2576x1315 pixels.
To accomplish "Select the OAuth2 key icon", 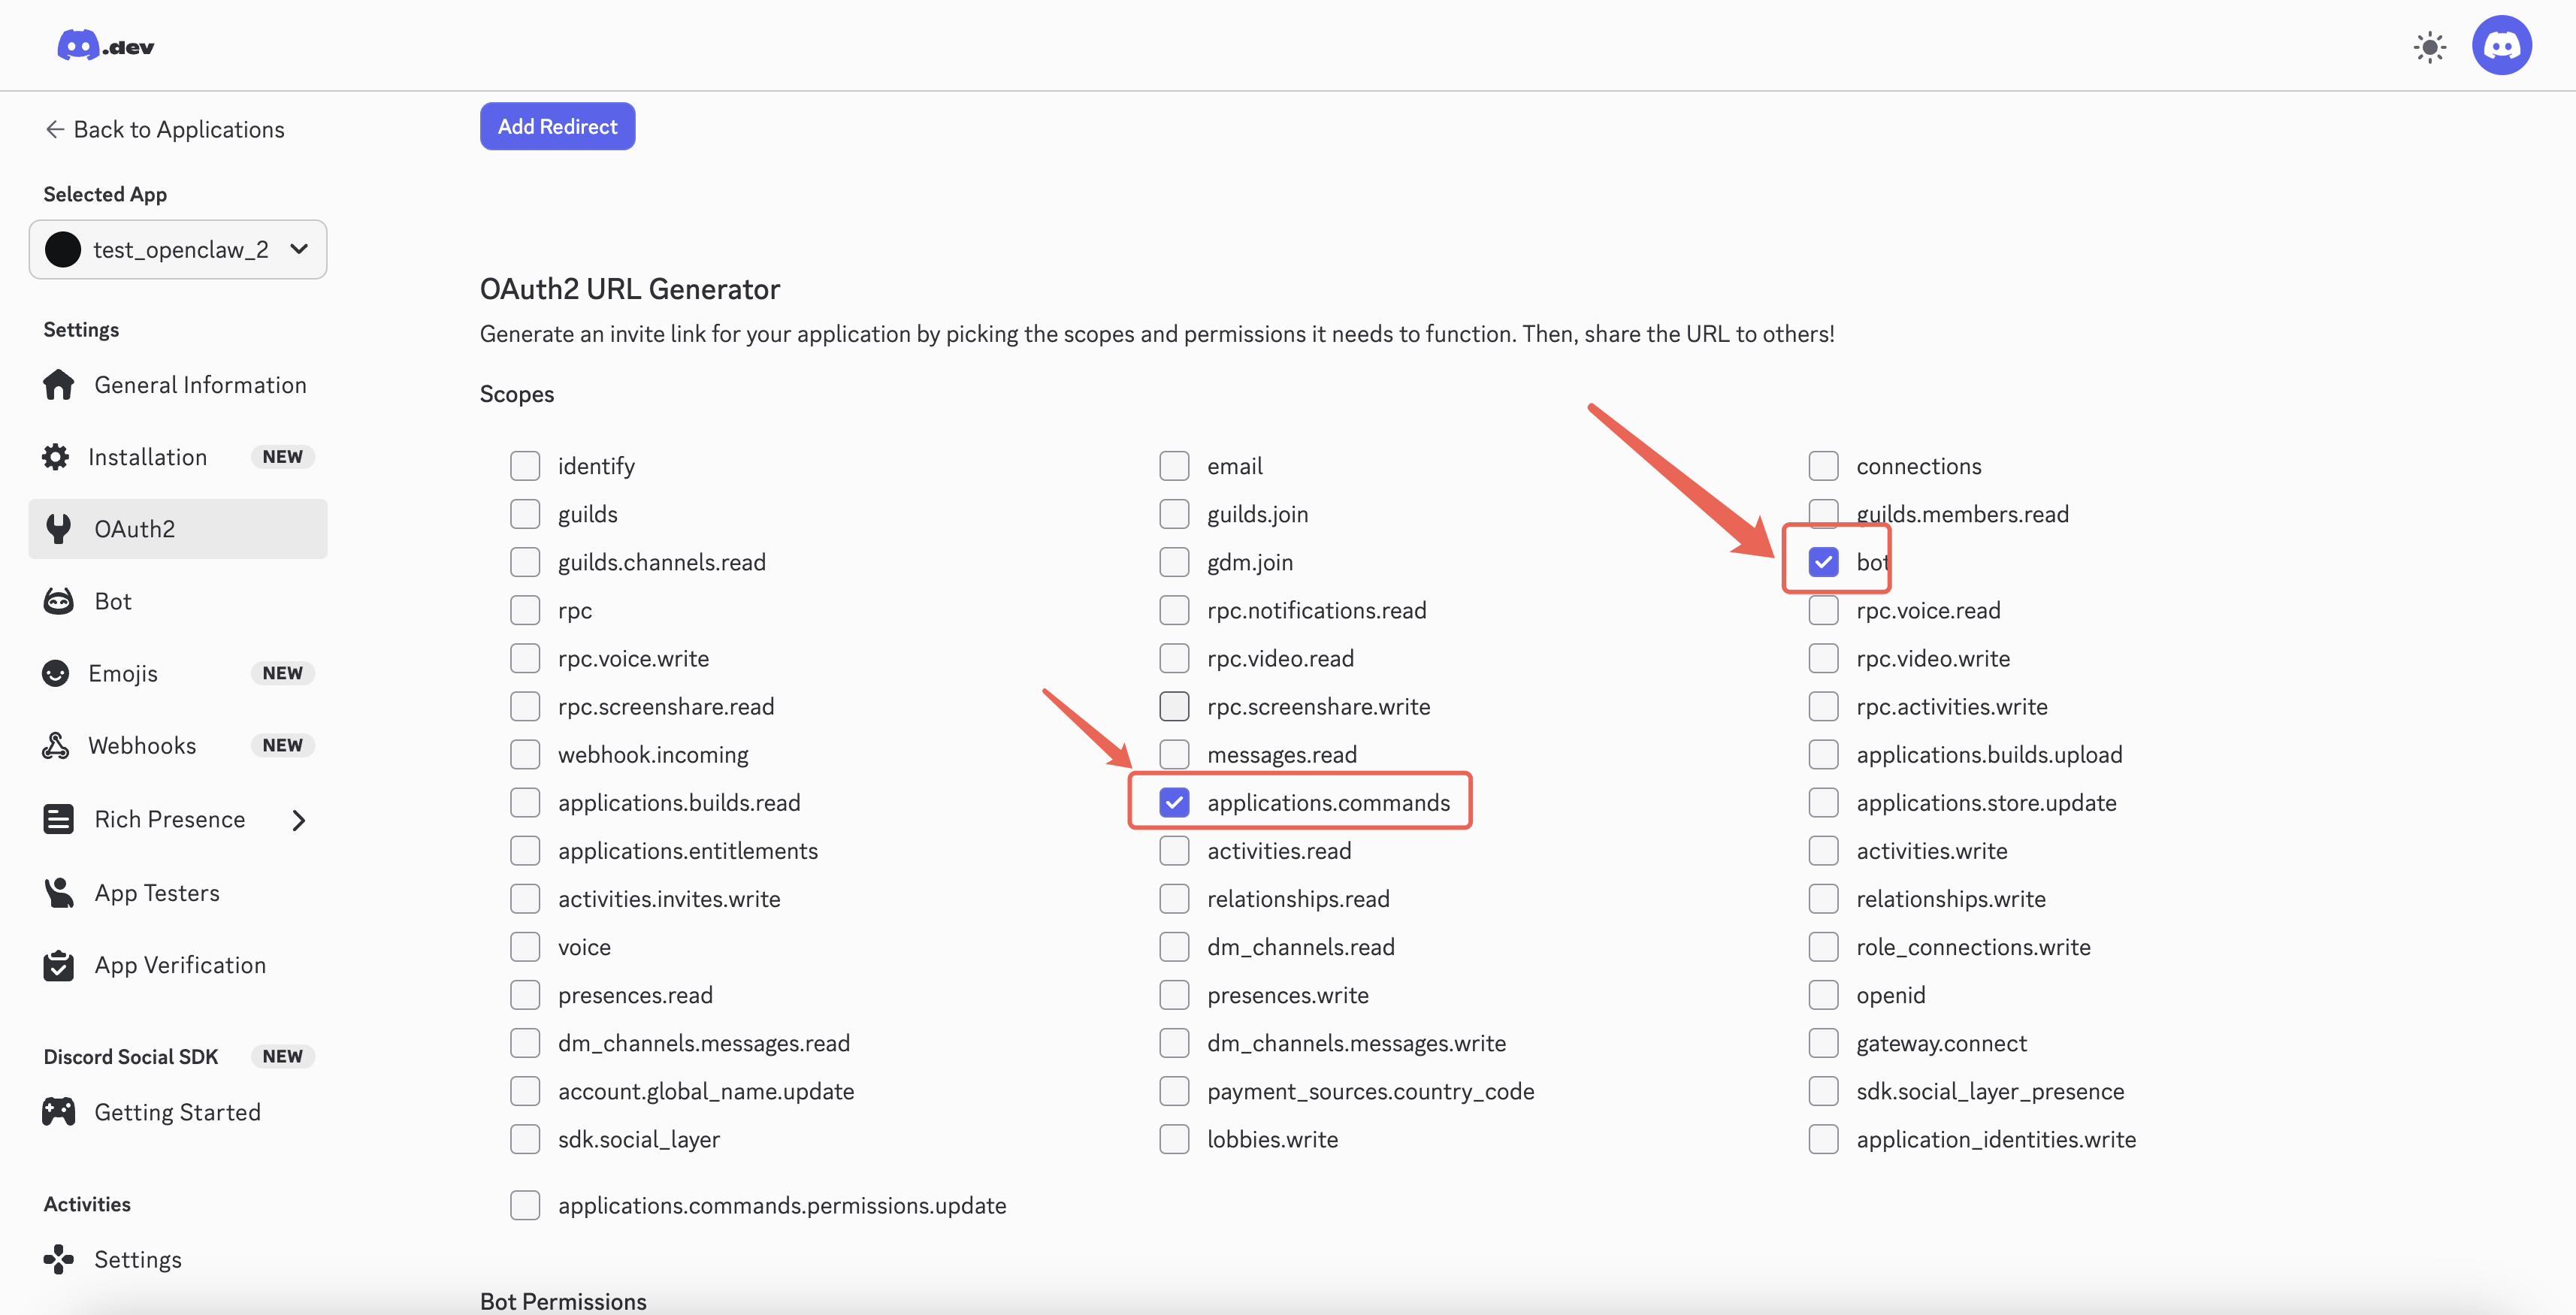I will coord(59,528).
